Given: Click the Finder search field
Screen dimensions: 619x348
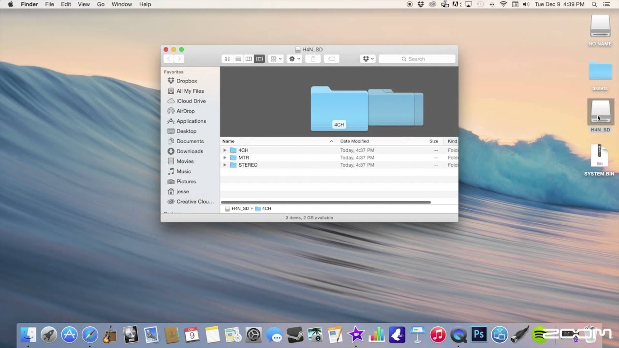Looking at the screenshot, I should 417,59.
